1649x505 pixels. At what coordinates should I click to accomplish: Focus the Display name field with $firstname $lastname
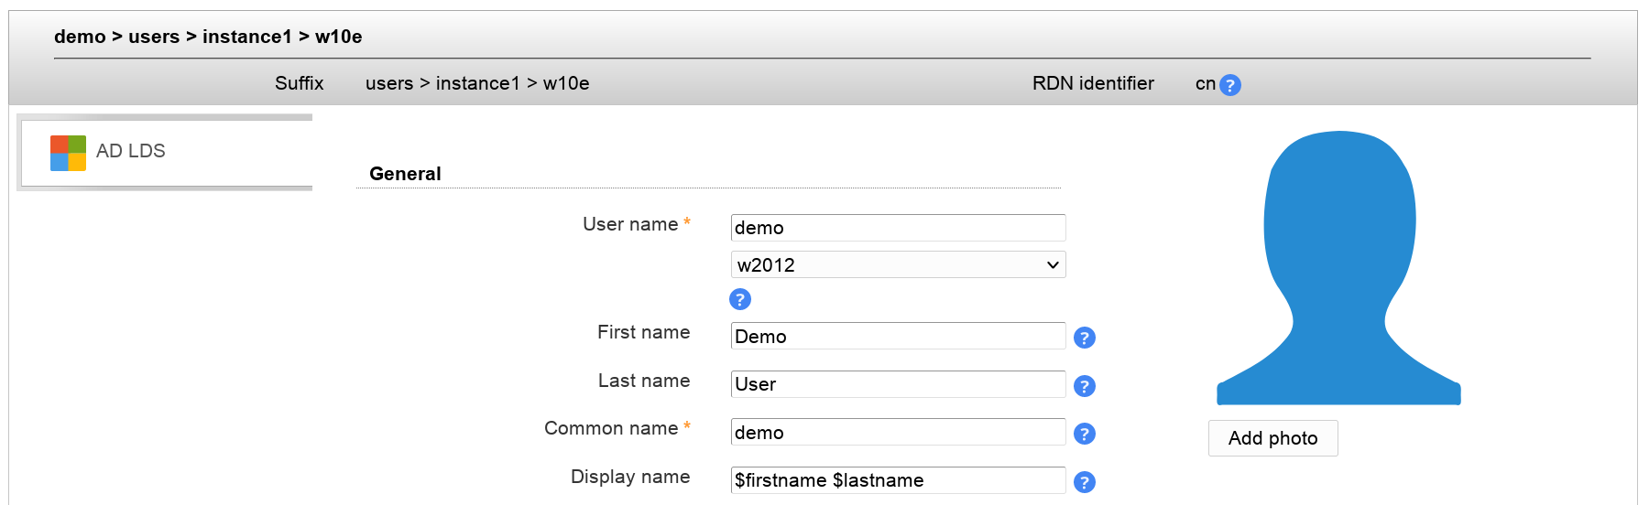pos(898,480)
